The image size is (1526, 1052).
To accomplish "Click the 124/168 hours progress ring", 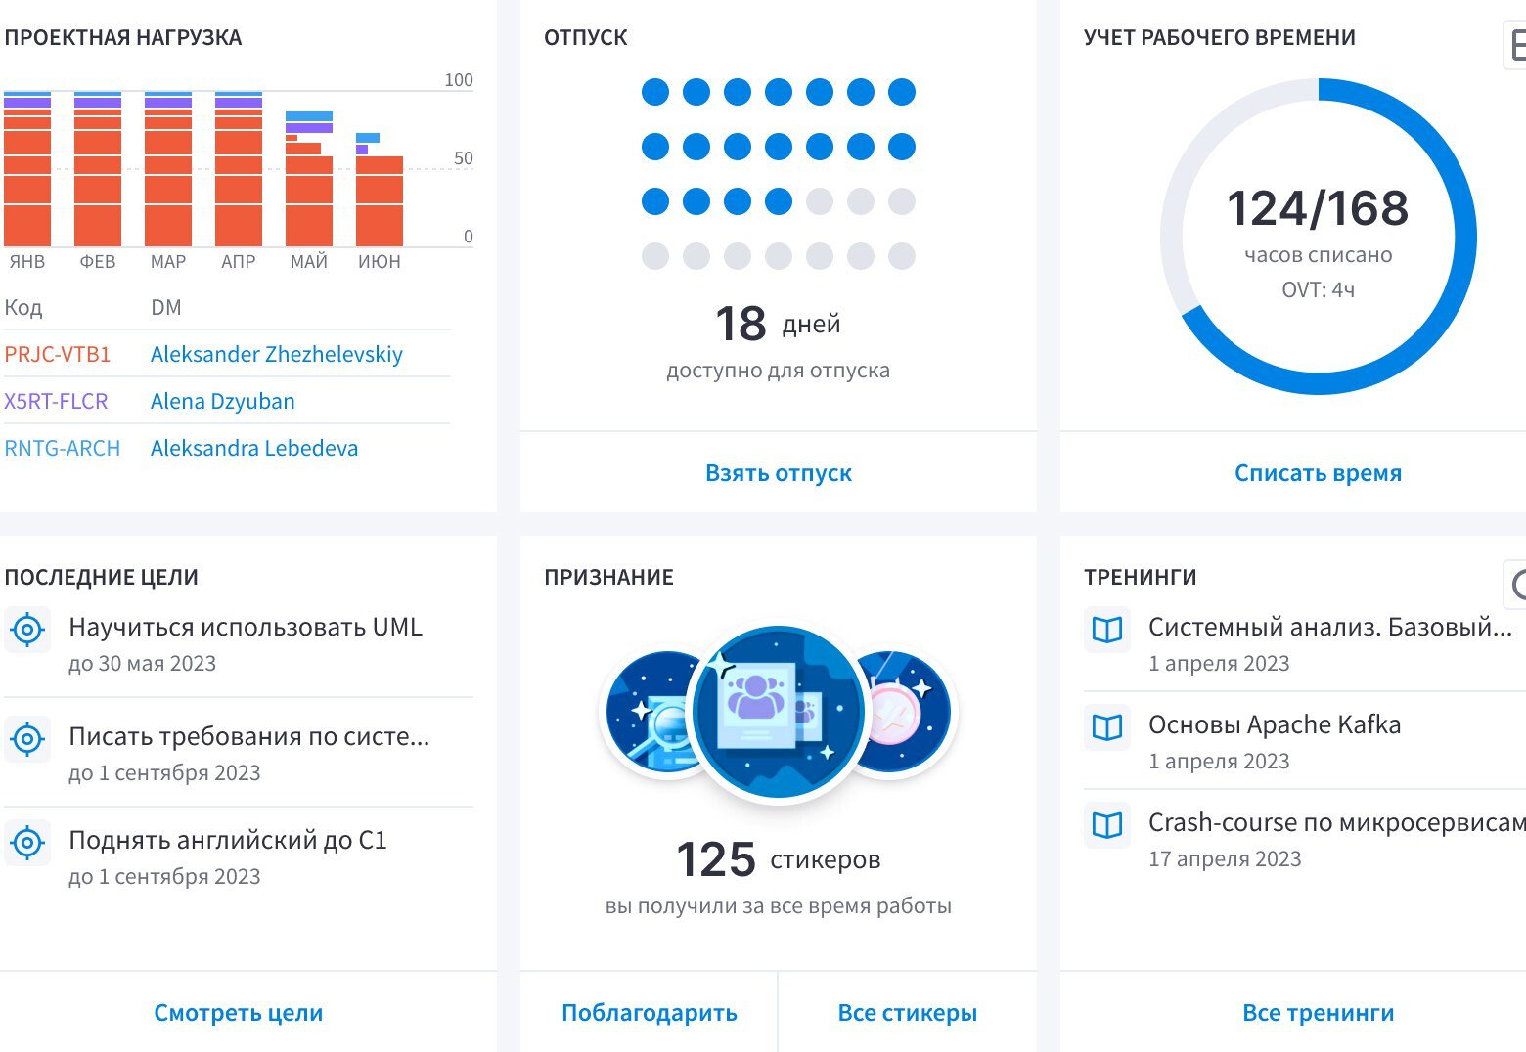I will point(1318,237).
